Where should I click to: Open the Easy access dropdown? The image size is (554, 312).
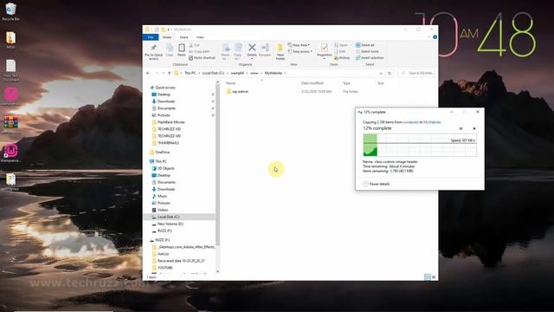(300, 51)
